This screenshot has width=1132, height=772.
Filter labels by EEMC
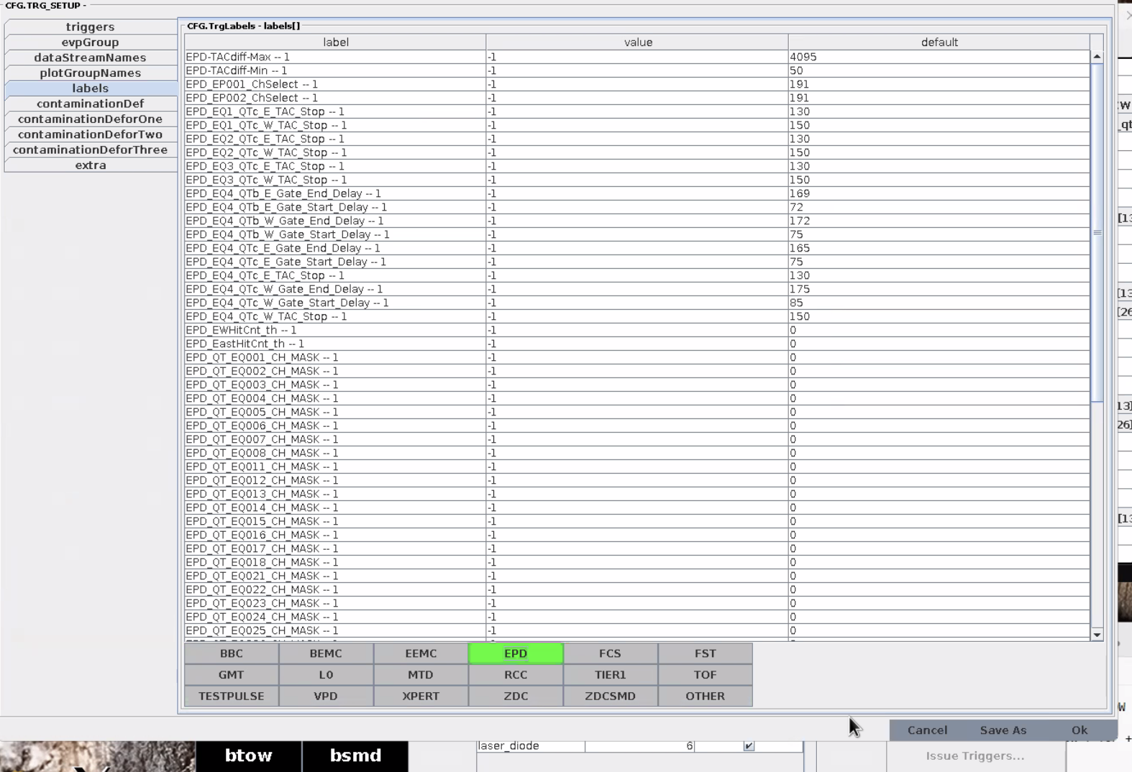coord(421,653)
